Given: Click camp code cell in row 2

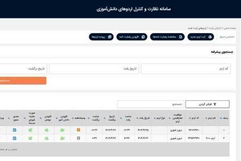Looking at the screenshot, I should coord(194,138).
